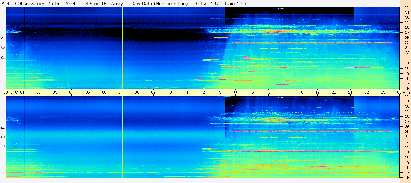Click the Raw Data (No Correction) label

[159, 4]
